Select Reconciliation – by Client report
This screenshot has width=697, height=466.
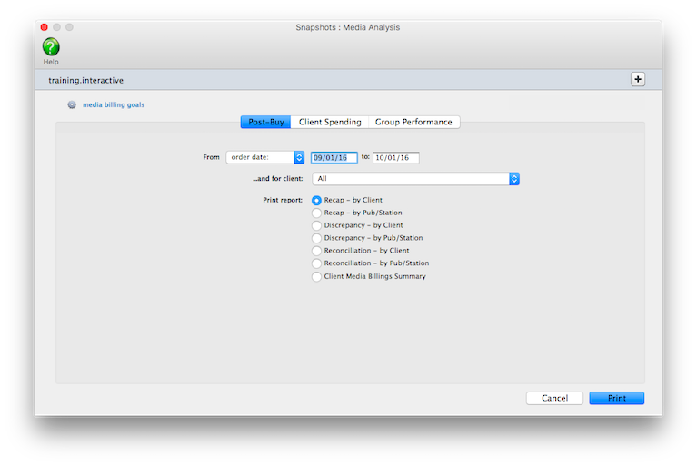[316, 251]
